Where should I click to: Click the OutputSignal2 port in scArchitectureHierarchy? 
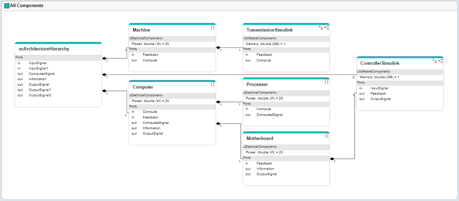[x=40, y=95]
